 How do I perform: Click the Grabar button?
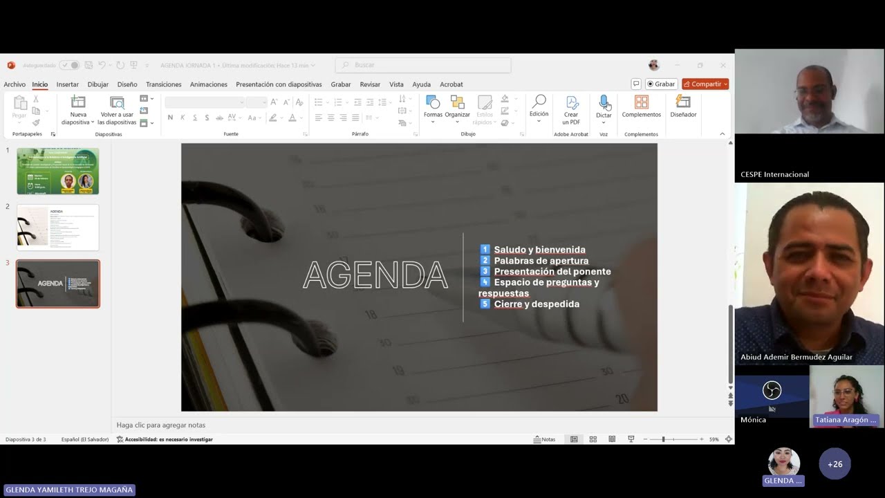(x=661, y=84)
